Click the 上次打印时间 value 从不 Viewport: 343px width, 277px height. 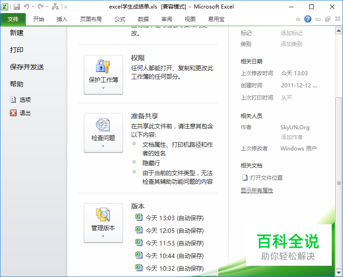click(287, 97)
